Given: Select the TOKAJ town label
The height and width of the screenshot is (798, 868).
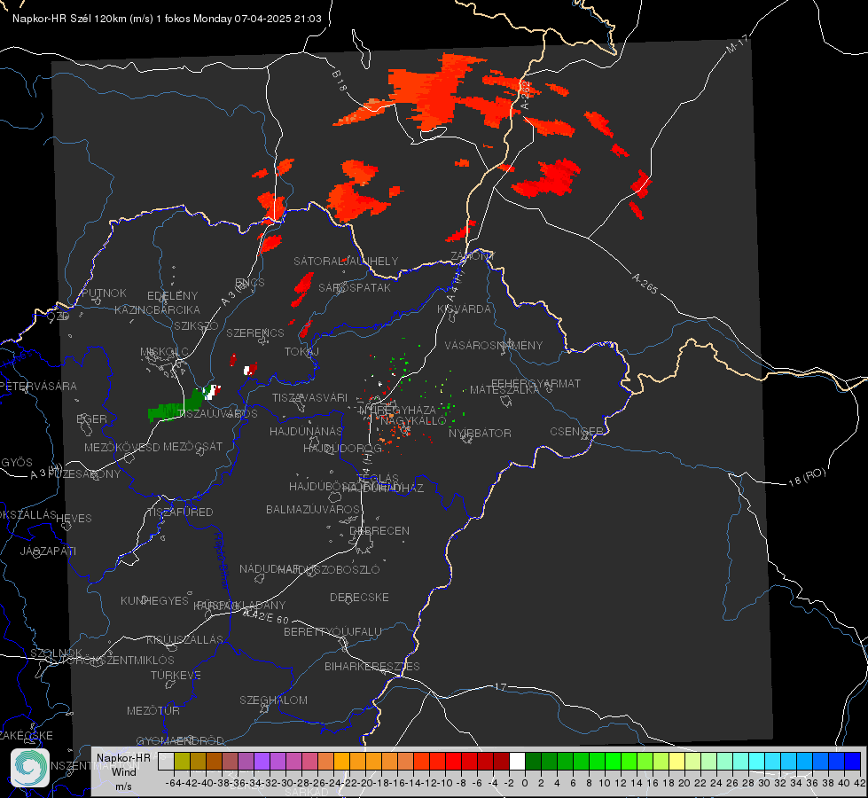Looking at the screenshot, I should pos(301,352).
